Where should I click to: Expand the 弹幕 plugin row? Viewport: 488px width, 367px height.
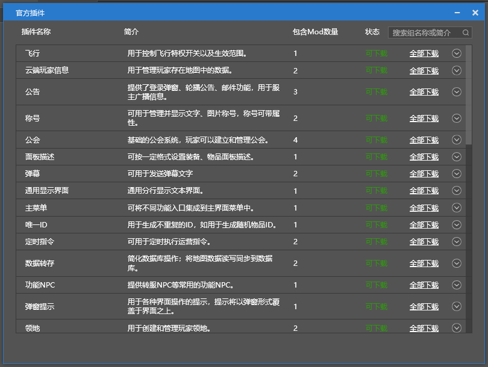pyautogui.click(x=456, y=174)
